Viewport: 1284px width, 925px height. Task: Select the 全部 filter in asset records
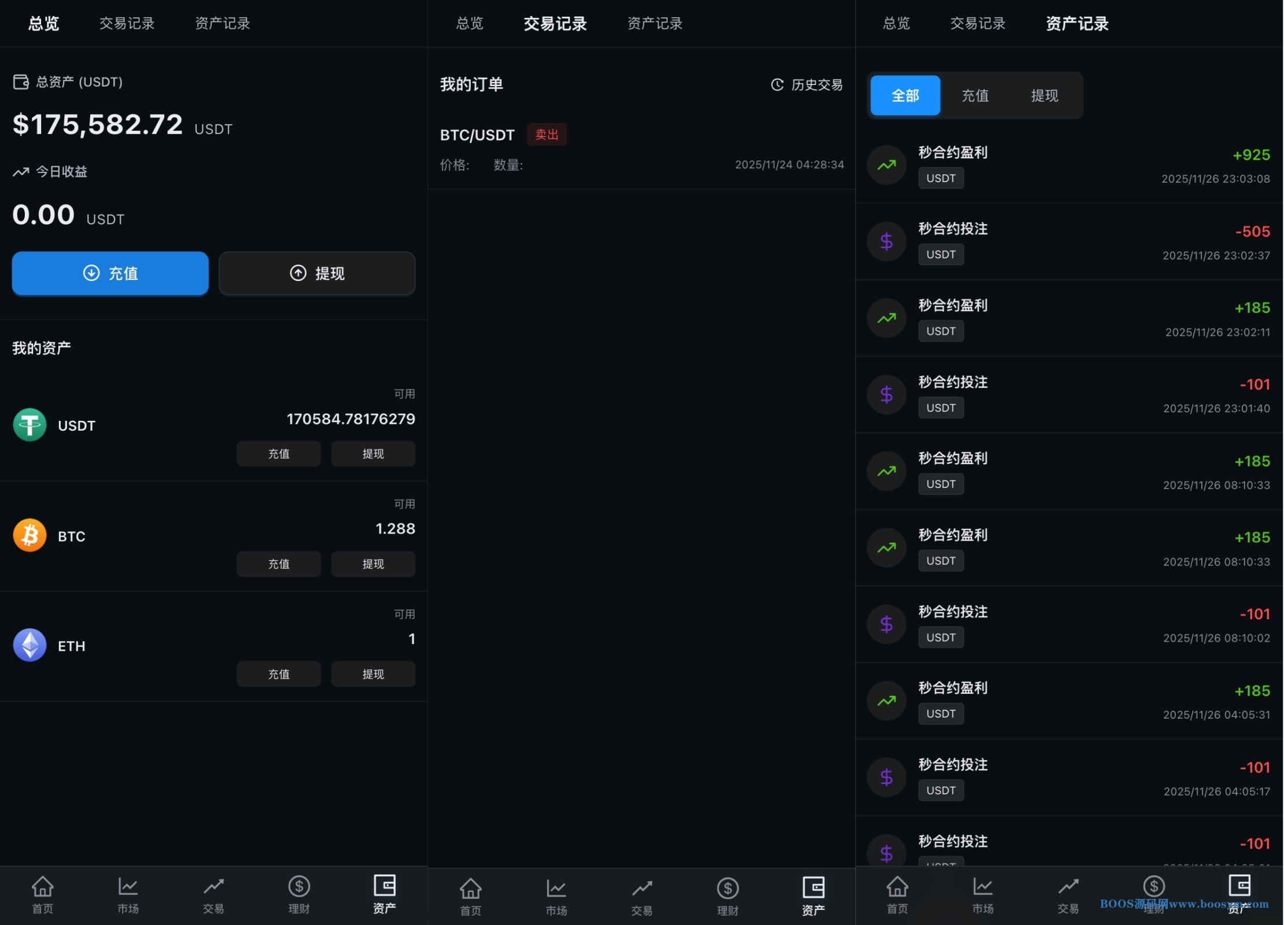905,95
